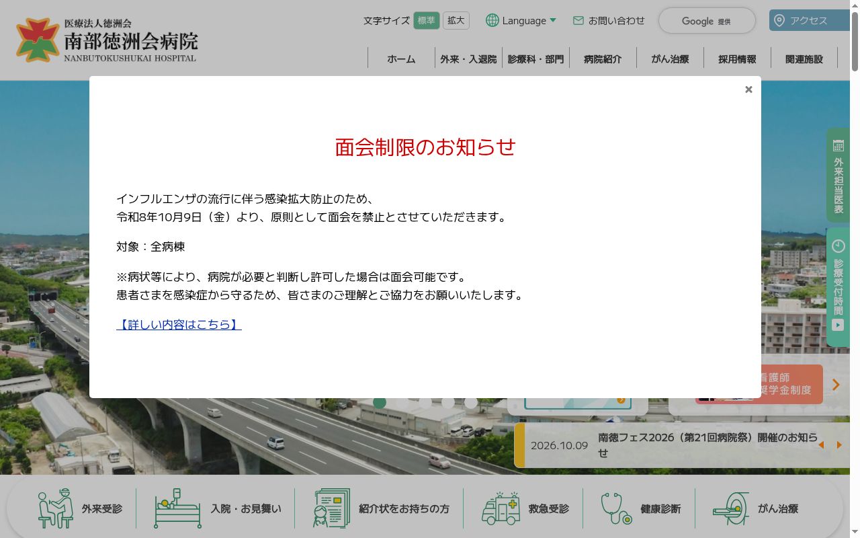Open the 病院紹介 menu

[603, 59]
